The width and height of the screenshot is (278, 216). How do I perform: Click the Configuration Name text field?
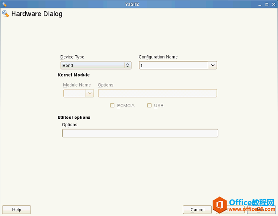point(173,65)
